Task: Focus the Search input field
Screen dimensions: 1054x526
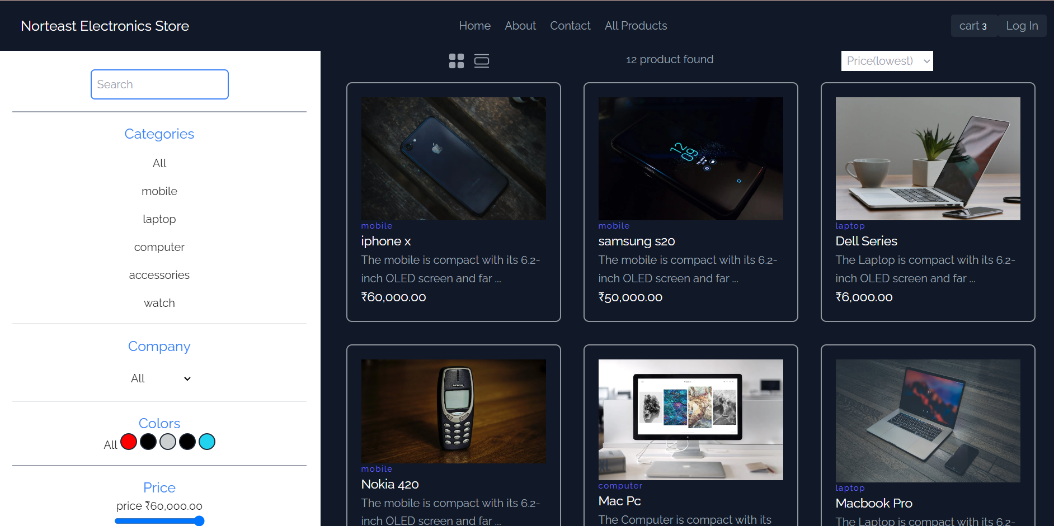Action: pyautogui.click(x=159, y=84)
